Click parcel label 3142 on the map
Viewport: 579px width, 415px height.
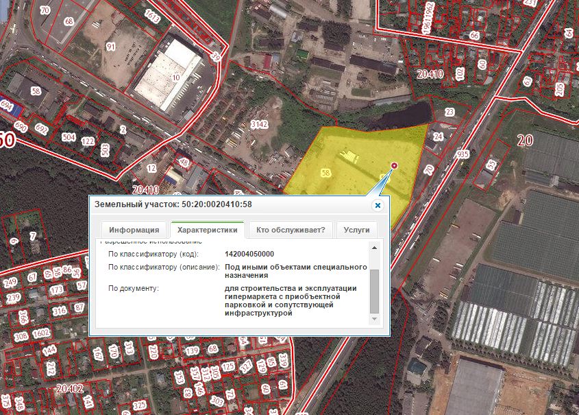coord(259,124)
